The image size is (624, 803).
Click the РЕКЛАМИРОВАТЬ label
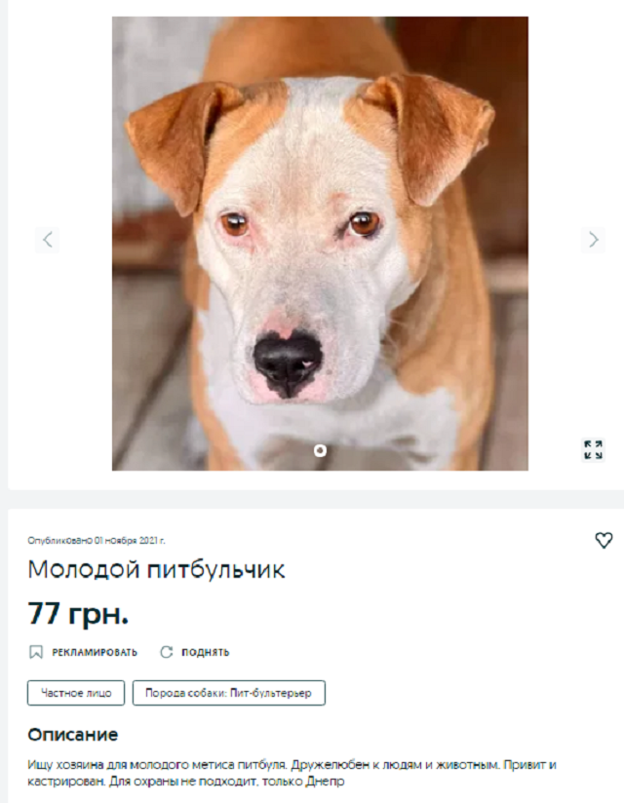coord(95,652)
